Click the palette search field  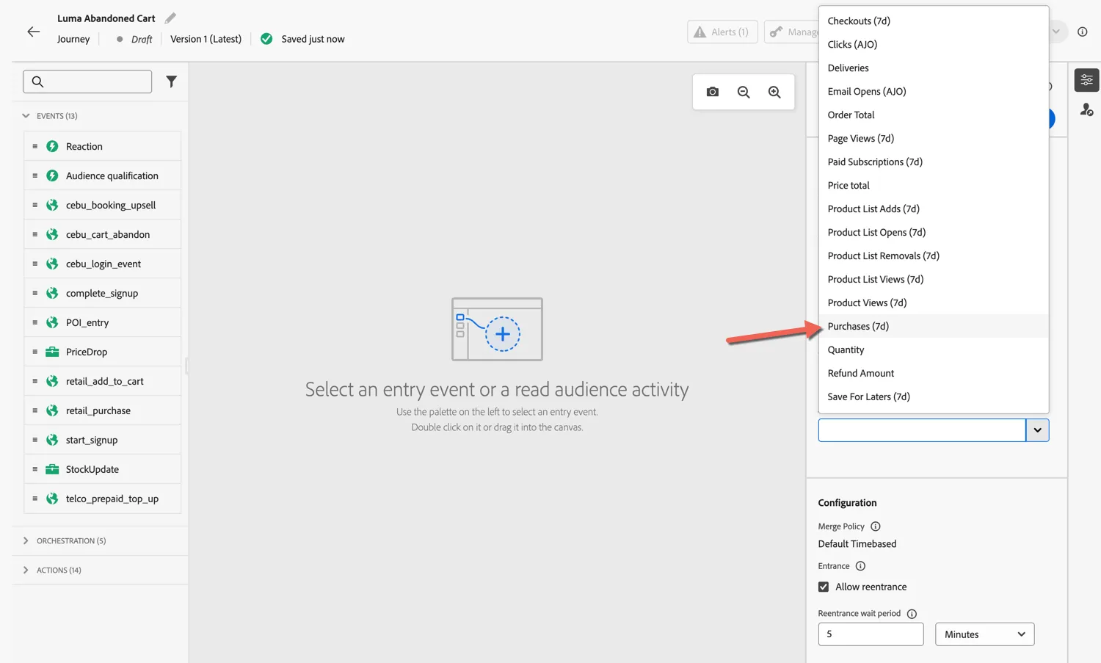[87, 81]
